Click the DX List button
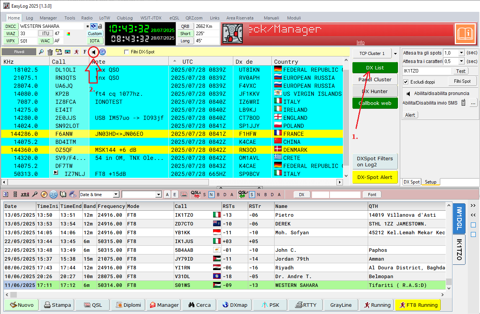 [x=375, y=68]
